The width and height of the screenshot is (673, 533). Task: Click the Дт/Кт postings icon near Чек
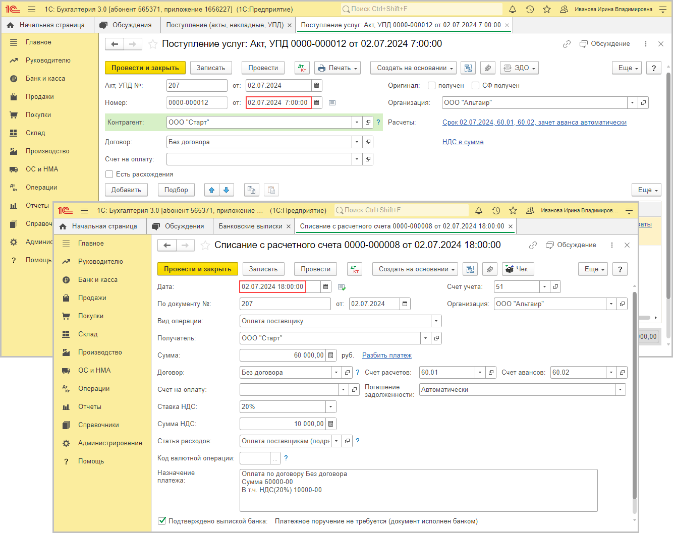355,269
